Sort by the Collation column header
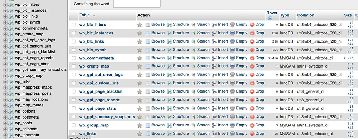358x139 pixels. pyautogui.click(x=306, y=15)
